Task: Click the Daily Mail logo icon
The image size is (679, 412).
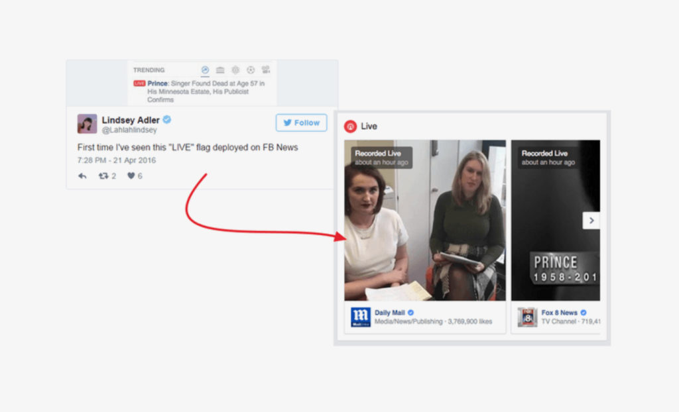Action: pos(361,317)
